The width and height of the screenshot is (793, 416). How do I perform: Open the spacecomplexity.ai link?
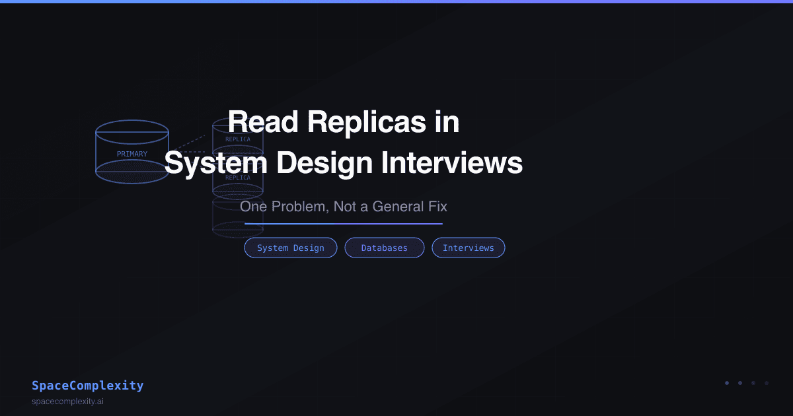67,401
